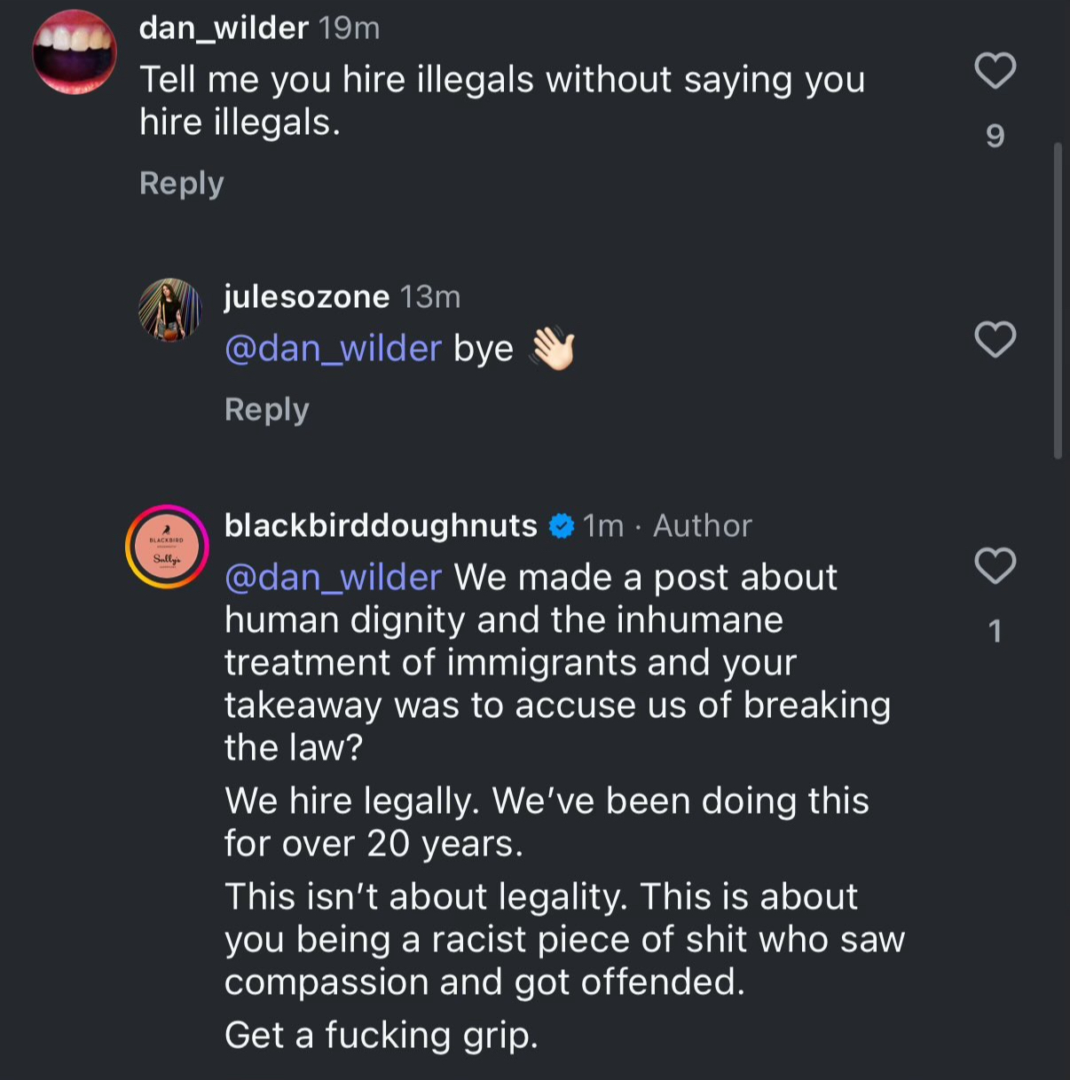Click the comments scrollbar on the right
The width and height of the screenshot is (1070, 1080).
pos(1057,302)
